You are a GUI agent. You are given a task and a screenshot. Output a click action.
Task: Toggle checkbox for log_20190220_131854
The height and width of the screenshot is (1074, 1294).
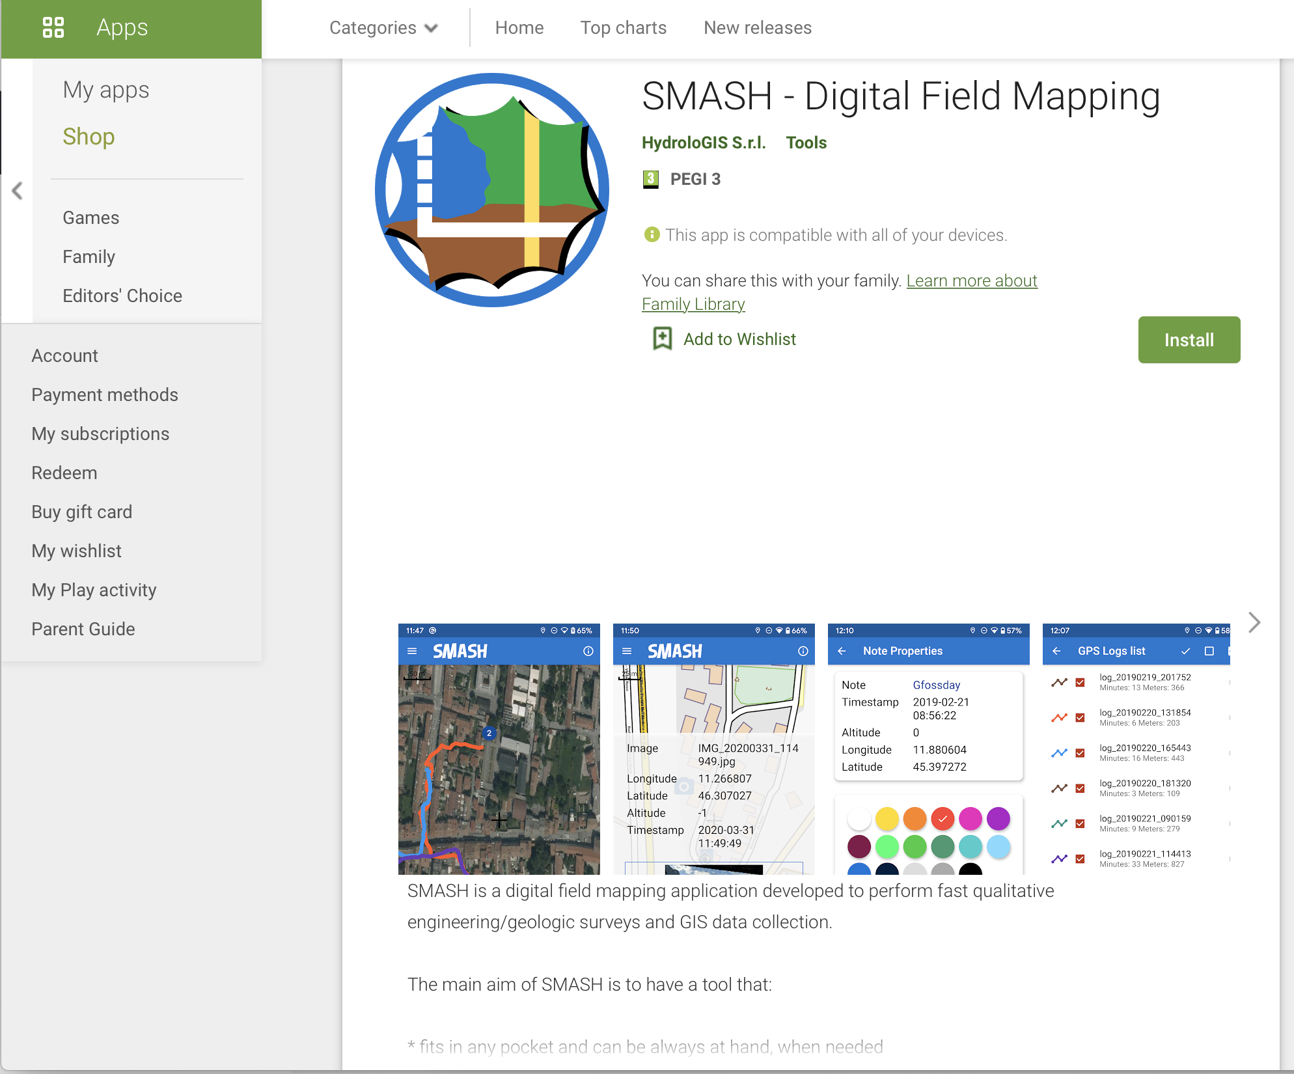click(1080, 717)
